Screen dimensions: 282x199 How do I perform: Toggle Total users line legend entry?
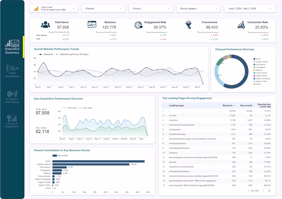point(70,108)
